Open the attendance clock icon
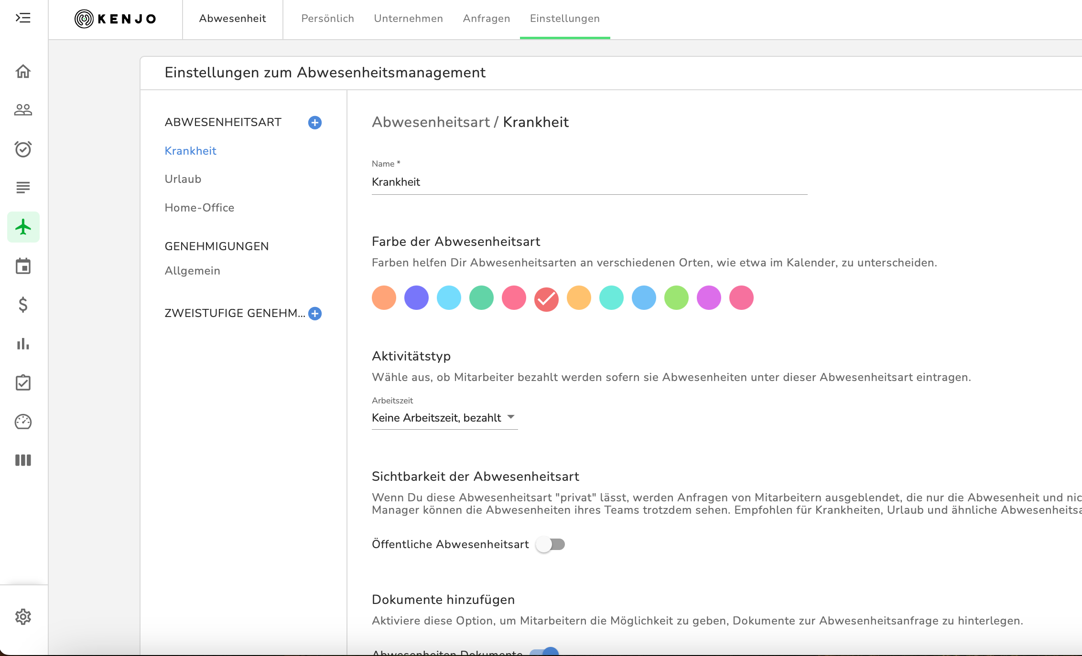 [x=23, y=149]
